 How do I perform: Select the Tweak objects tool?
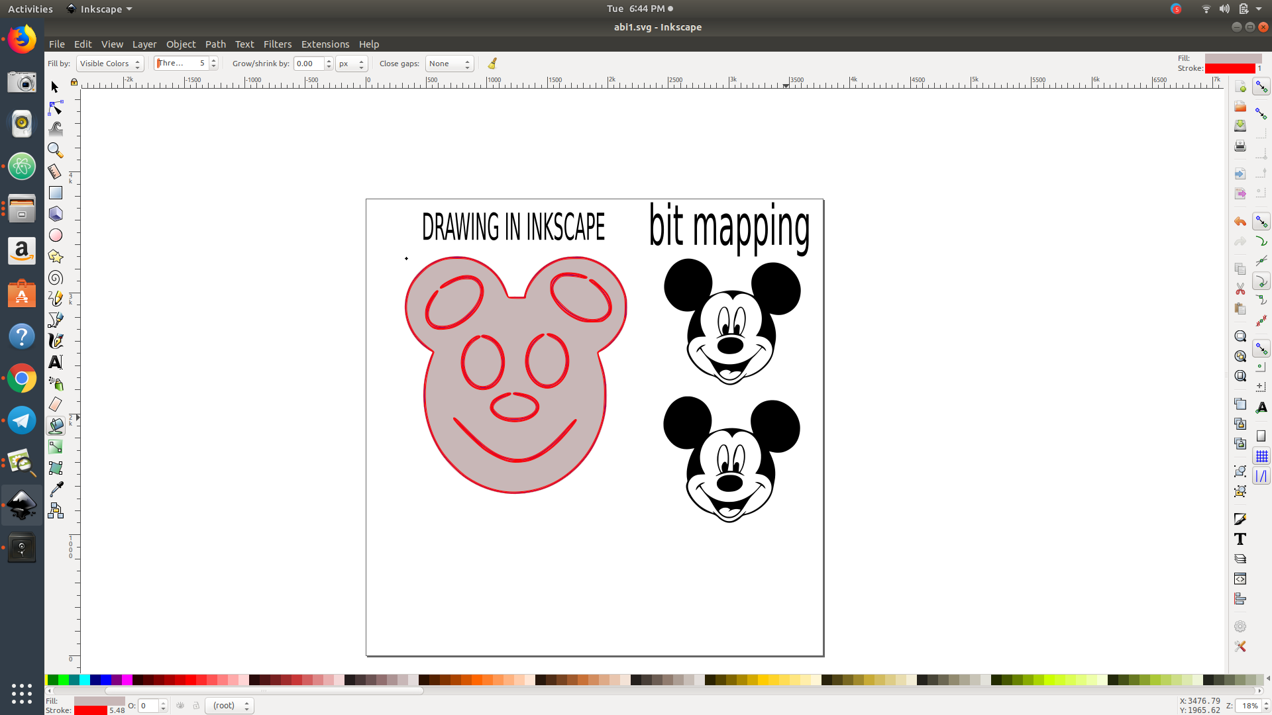click(x=55, y=129)
